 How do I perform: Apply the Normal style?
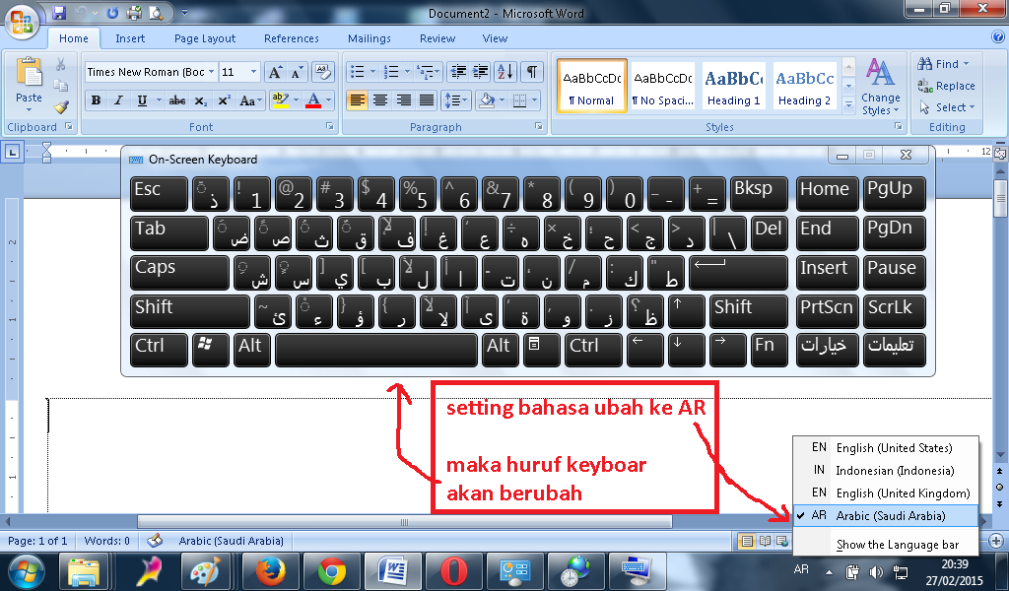click(591, 86)
